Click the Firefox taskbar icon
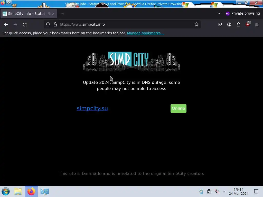 coord(31,191)
